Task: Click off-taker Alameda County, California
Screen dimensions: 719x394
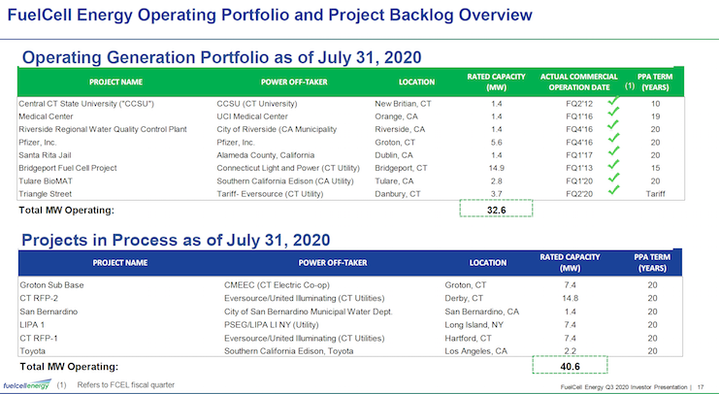Action: point(266,155)
